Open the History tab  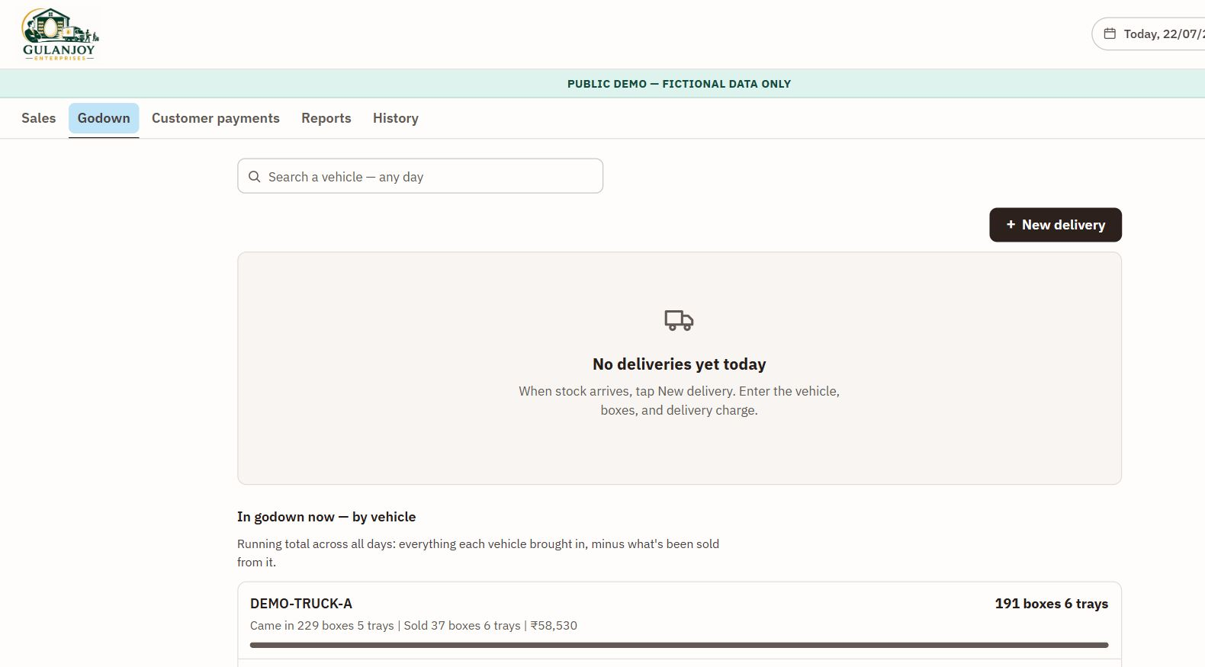396,118
